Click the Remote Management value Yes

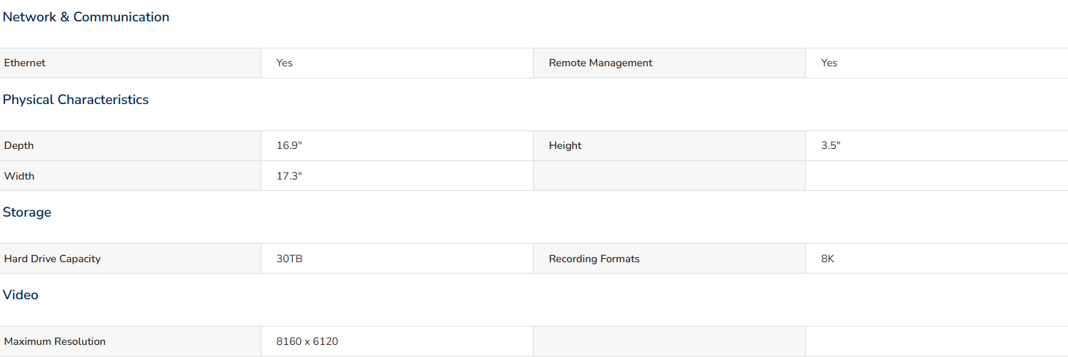[829, 63]
